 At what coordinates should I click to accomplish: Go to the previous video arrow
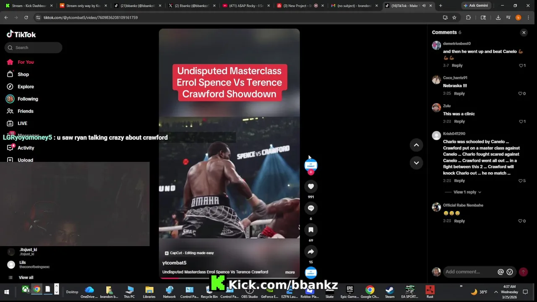point(416,145)
